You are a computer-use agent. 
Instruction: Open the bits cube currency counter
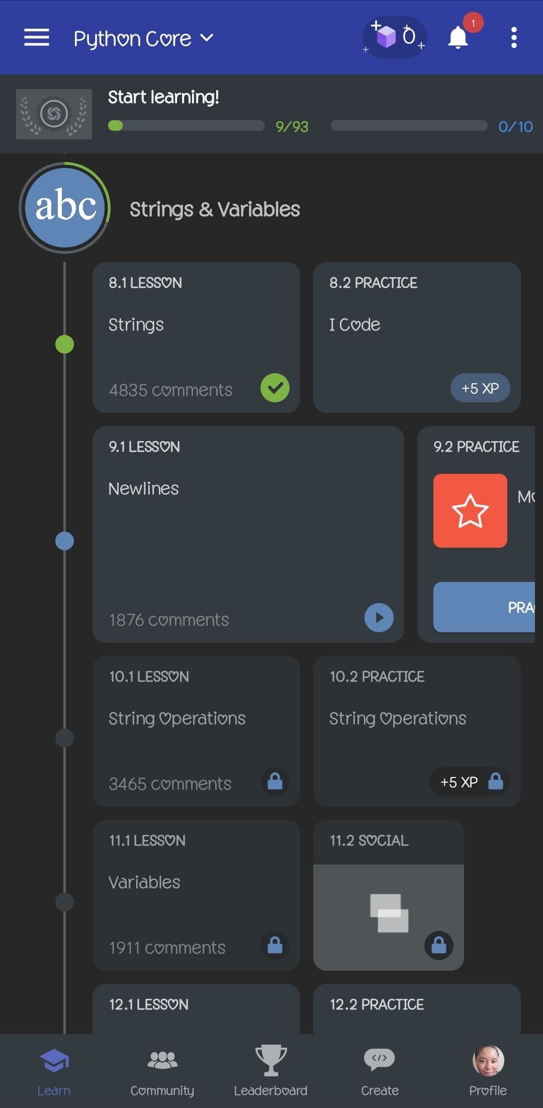[x=395, y=37]
